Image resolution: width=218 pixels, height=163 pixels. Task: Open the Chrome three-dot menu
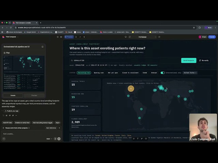click(215, 28)
